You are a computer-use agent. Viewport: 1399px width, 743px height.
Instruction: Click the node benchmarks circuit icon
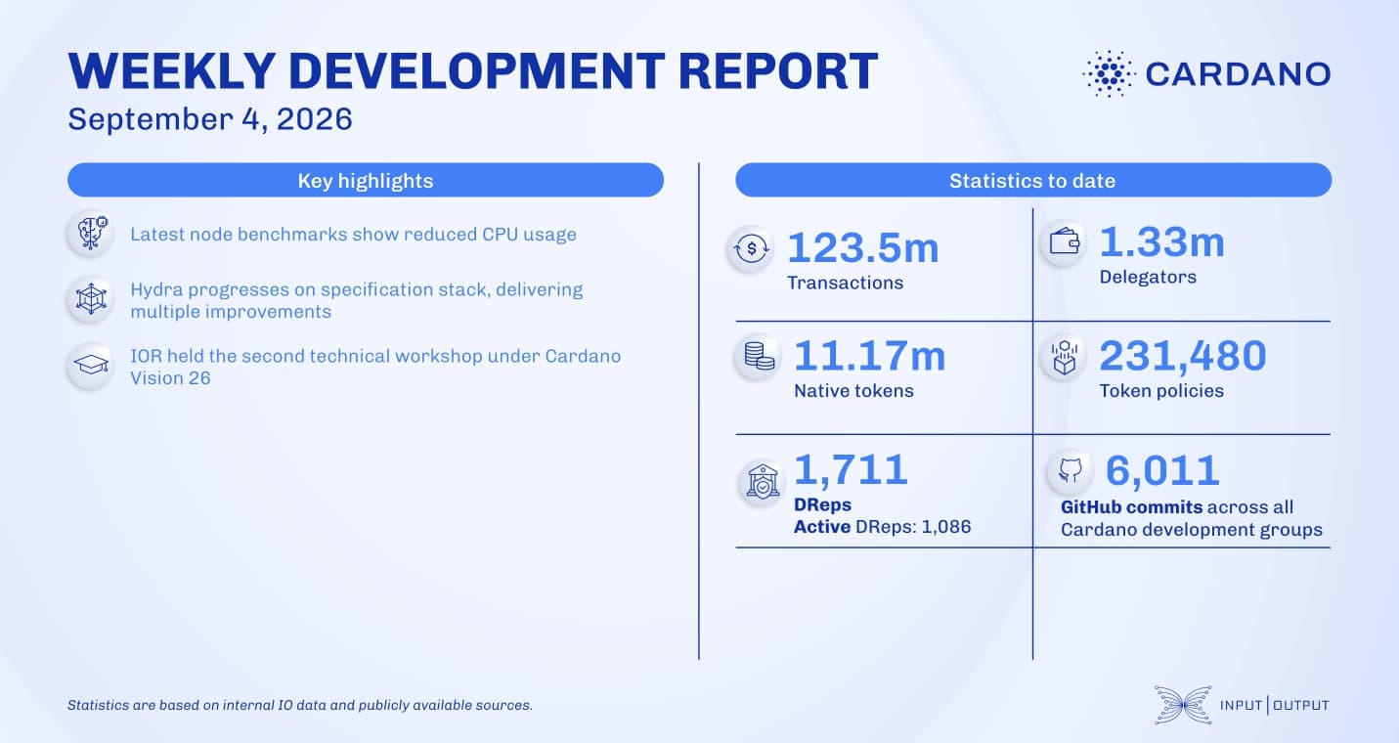(x=92, y=235)
